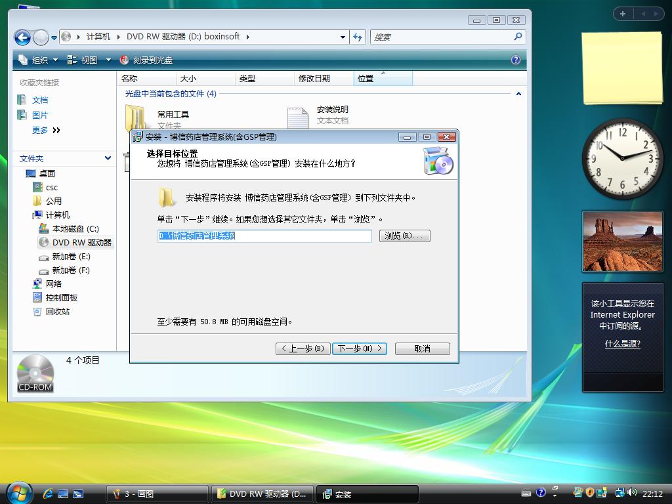
Task: Open Explorer help via question mark icon
Action: point(516,60)
